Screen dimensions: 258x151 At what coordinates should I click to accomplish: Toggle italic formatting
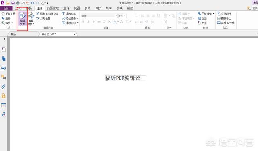(88, 21)
